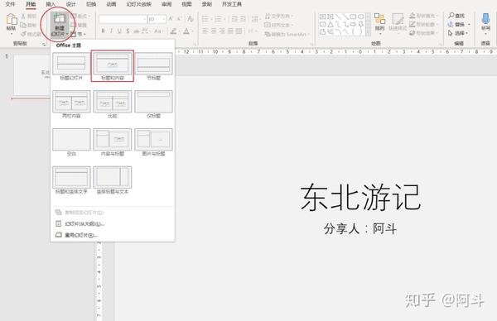Click the New Slide (新建幻灯片) icon
The height and width of the screenshot is (321, 497).
tap(59, 19)
